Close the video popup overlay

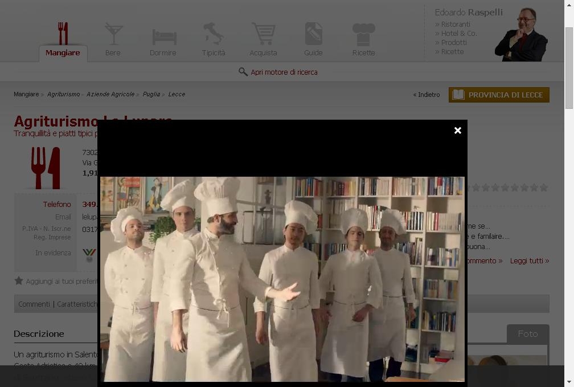(458, 131)
